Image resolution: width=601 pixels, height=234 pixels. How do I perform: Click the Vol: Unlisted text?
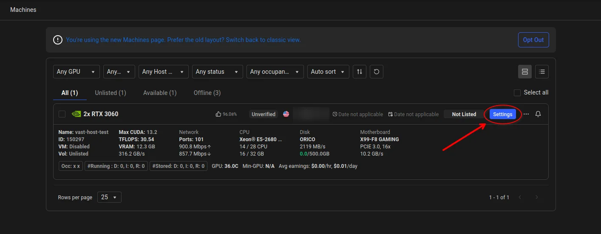73,153
